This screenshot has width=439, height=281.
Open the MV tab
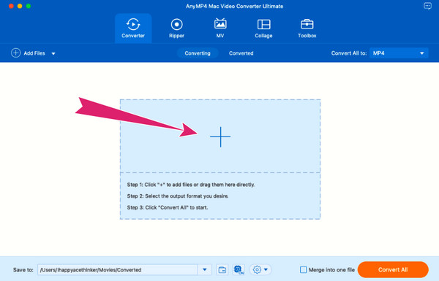[220, 28]
